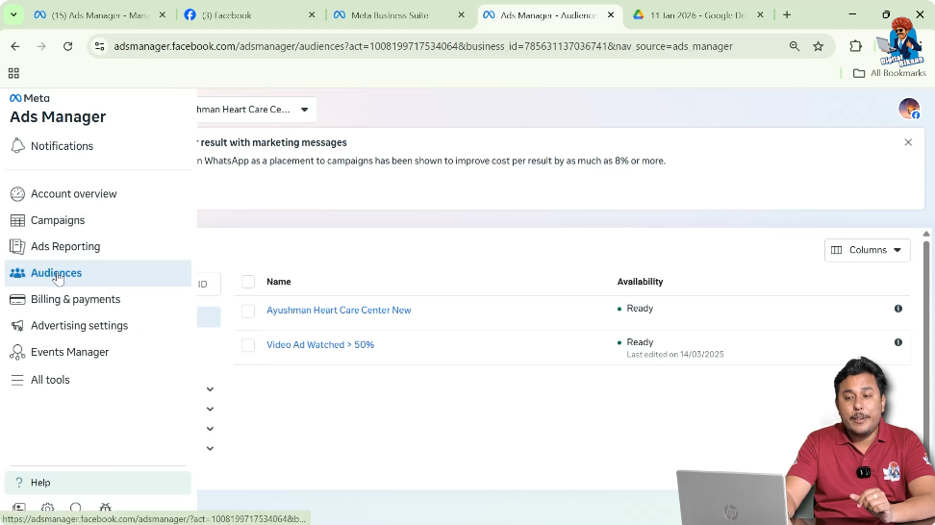The image size is (935, 525).
Task: Expand the first filter chevron
Action: 210,389
